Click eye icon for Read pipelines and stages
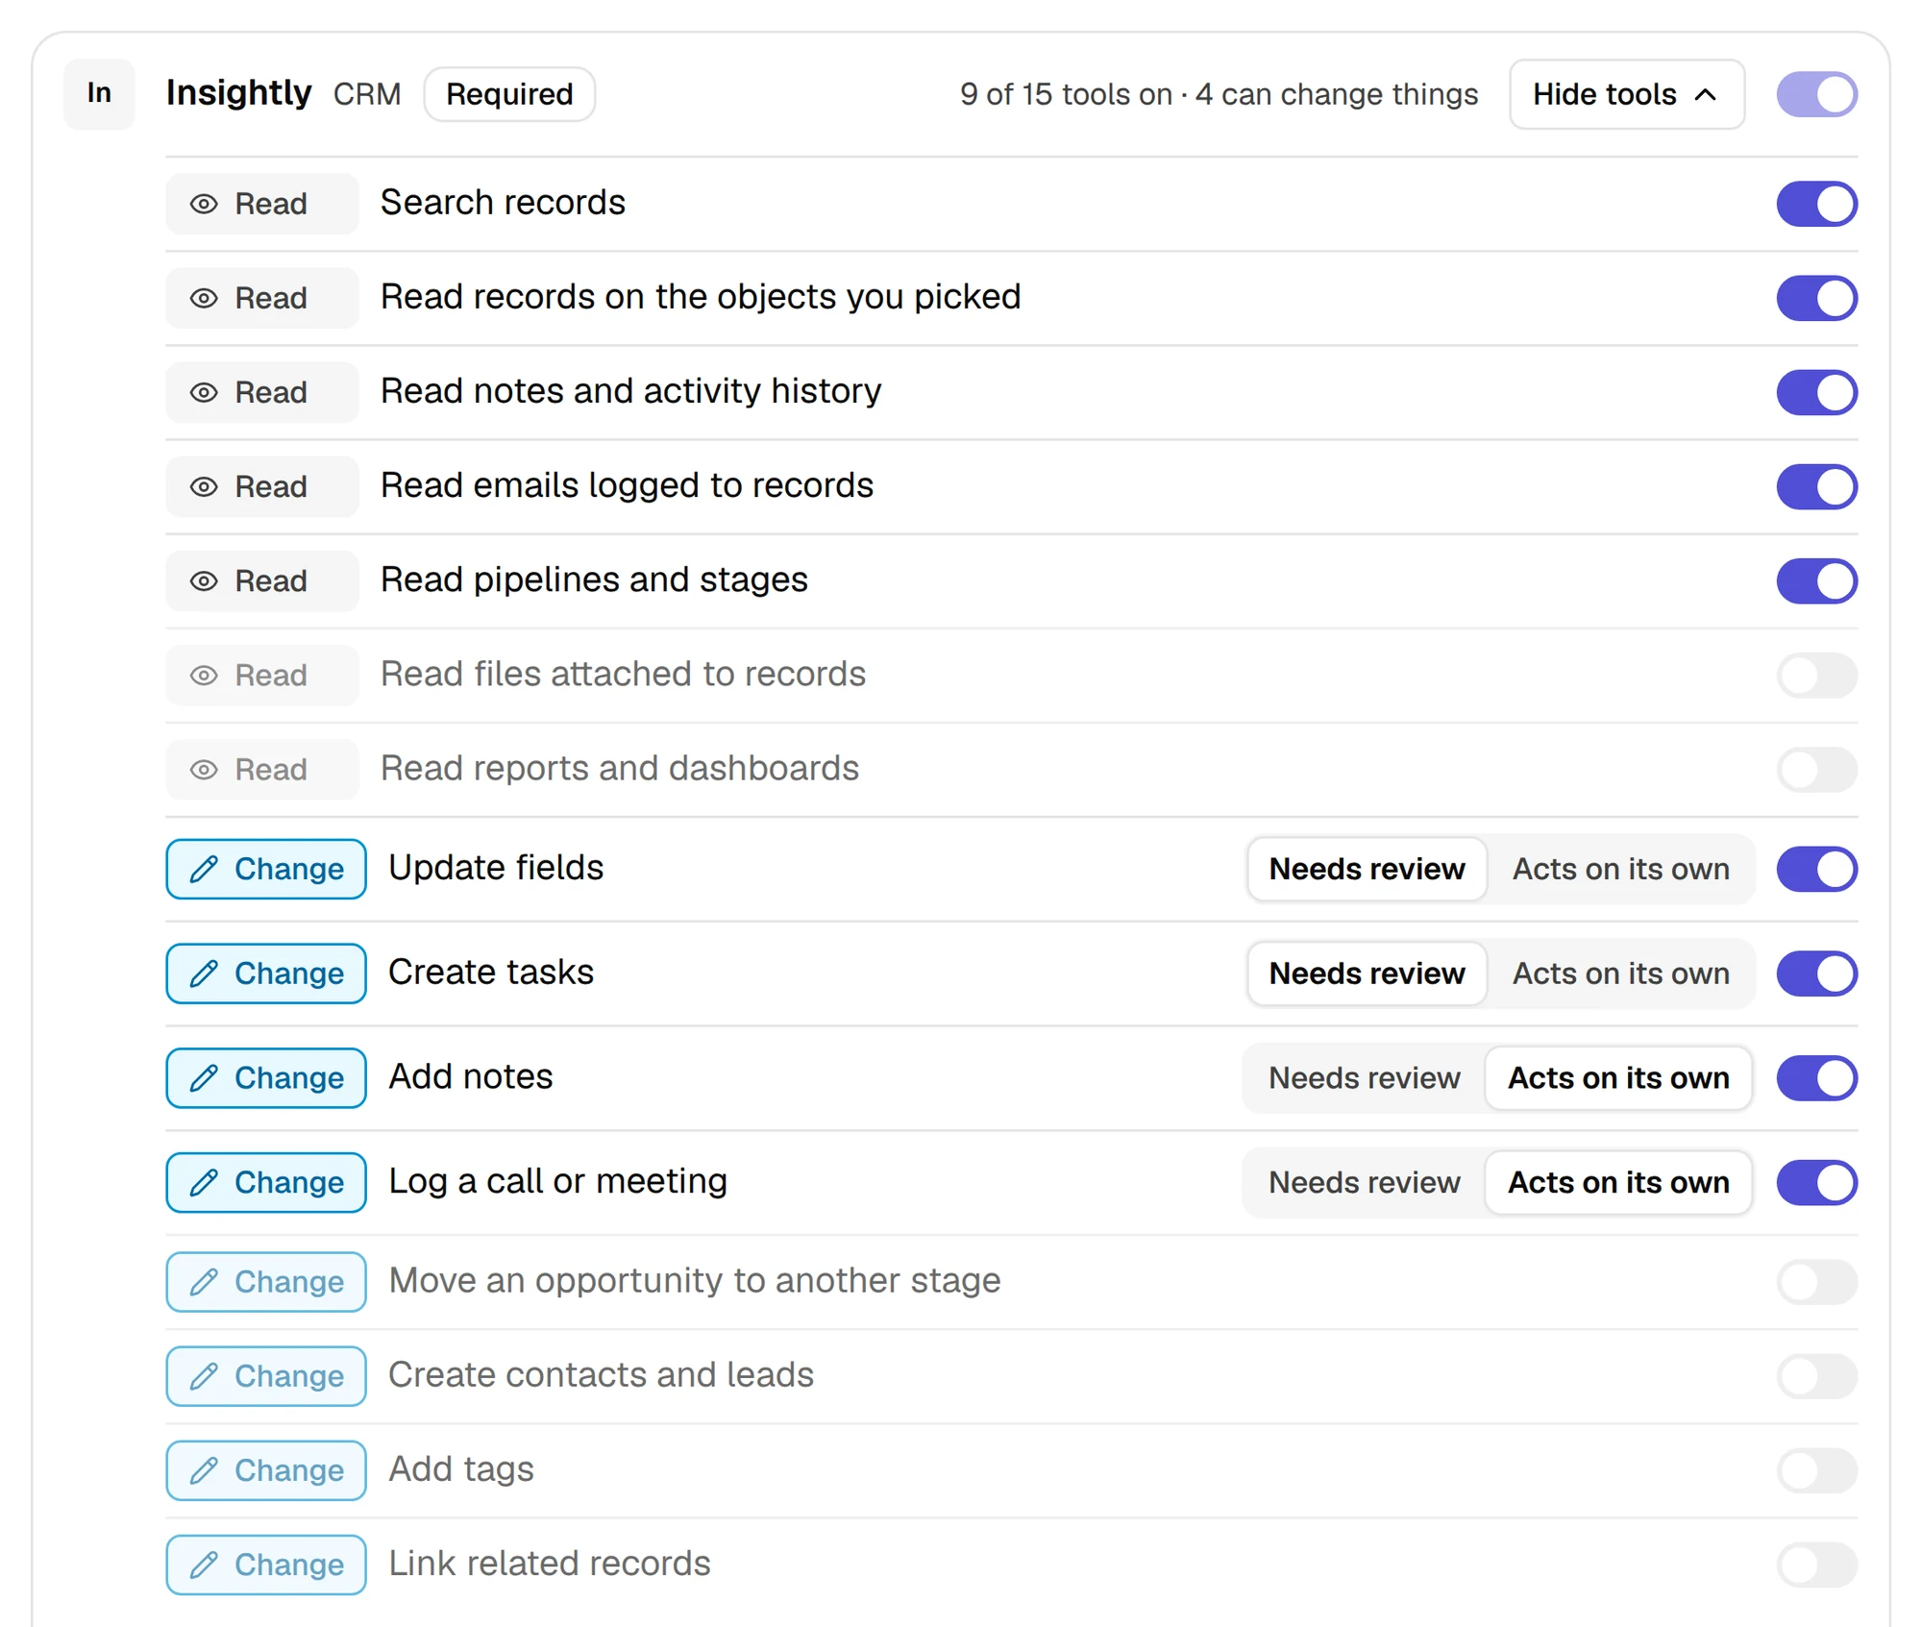 pos(204,580)
